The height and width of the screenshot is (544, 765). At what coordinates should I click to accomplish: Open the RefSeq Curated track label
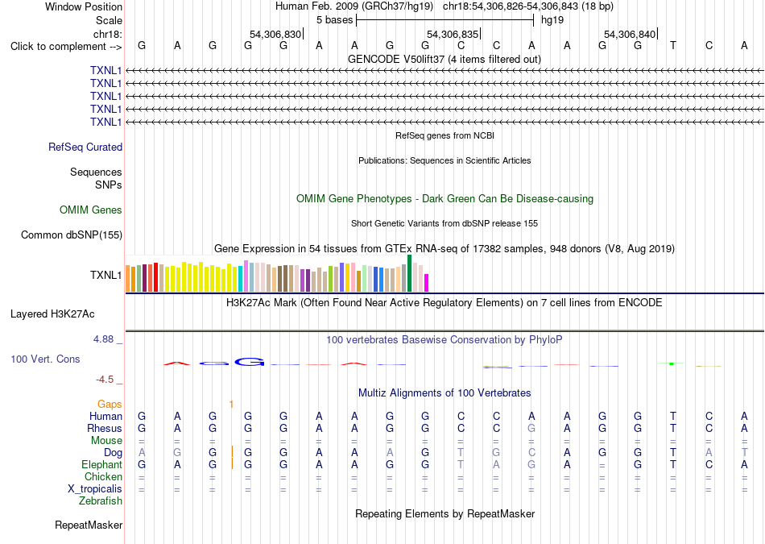(x=85, y=147)
